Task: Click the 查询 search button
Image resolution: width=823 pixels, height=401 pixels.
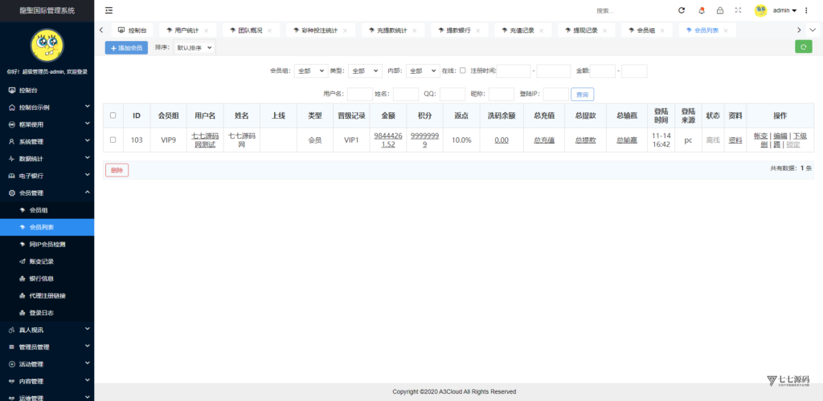Action: point(583,94)
